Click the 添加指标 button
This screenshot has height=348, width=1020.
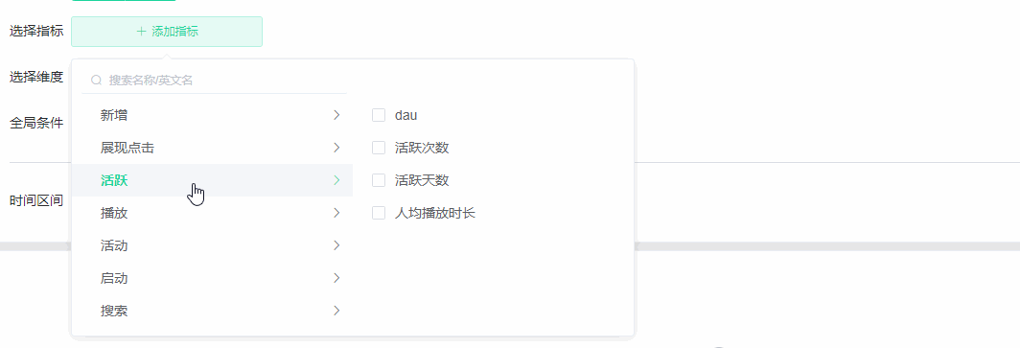167,32
